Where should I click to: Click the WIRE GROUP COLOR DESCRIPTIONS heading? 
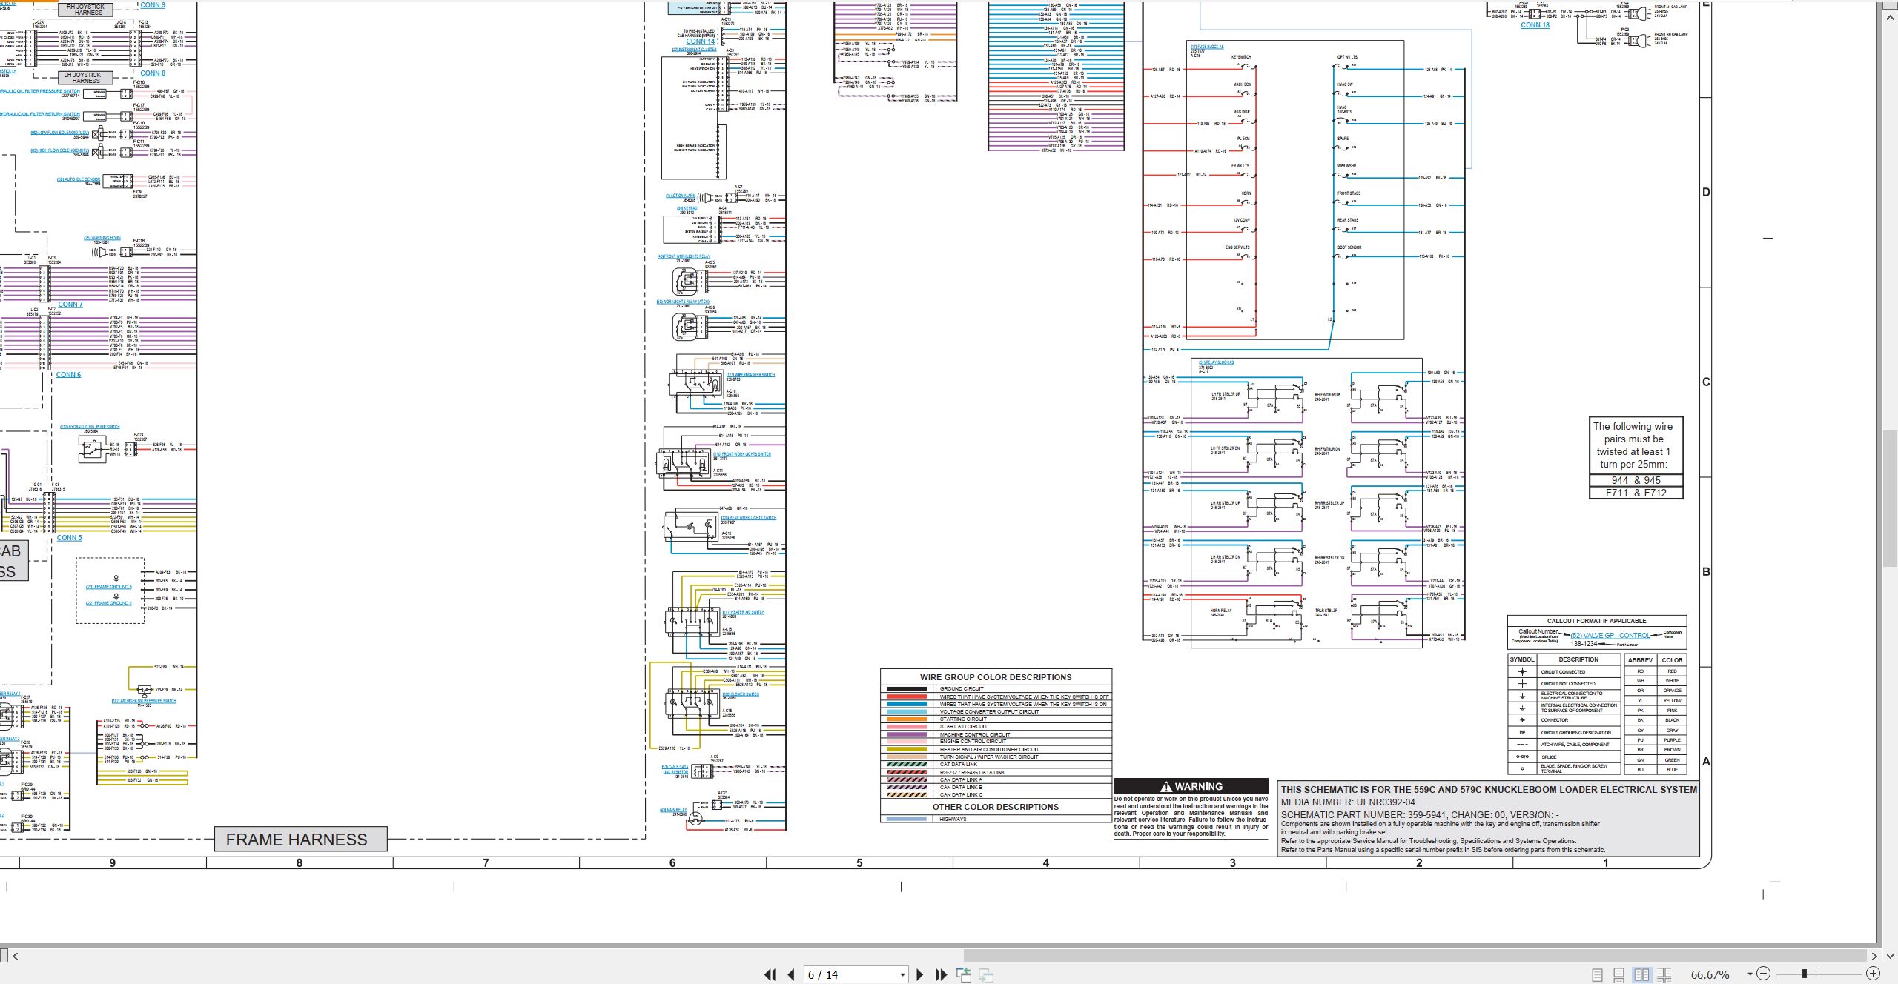click(996, 677)
